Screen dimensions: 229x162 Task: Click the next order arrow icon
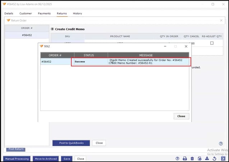point(223,158)
